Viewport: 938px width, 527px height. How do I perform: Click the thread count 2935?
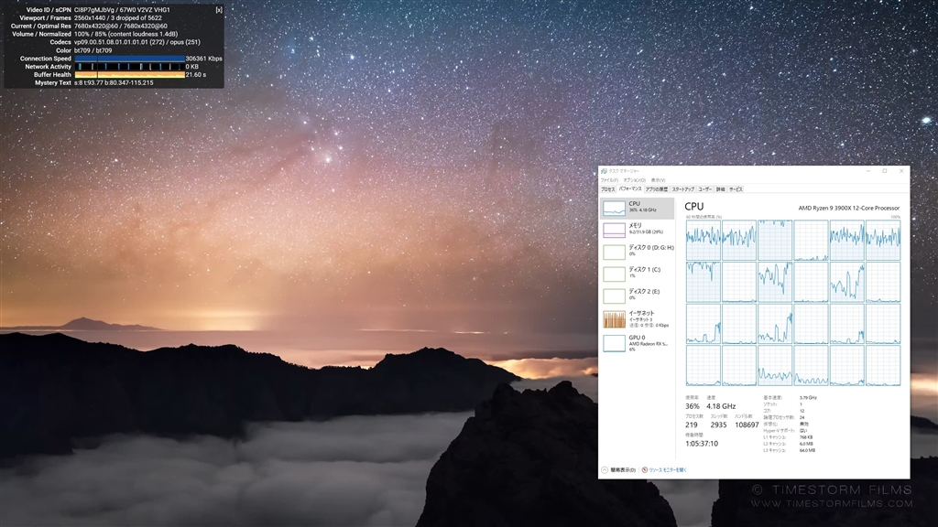(718, 425)
